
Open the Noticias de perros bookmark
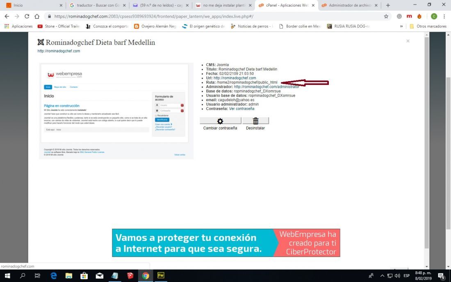pos(251,26)
